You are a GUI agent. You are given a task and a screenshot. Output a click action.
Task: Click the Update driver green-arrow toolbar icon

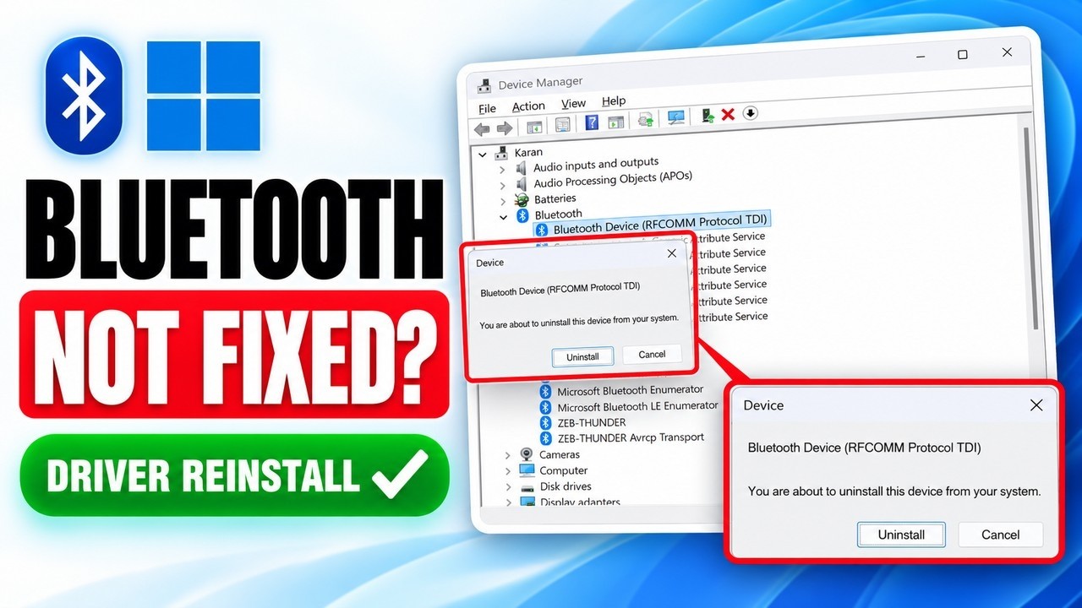708,115
